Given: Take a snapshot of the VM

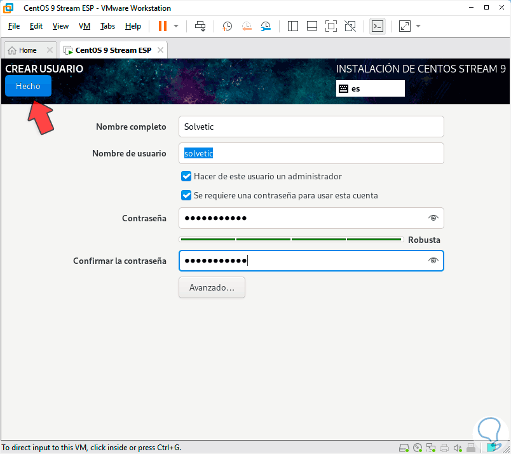Looking at the screenshot, I should click(x=227, y=26).
